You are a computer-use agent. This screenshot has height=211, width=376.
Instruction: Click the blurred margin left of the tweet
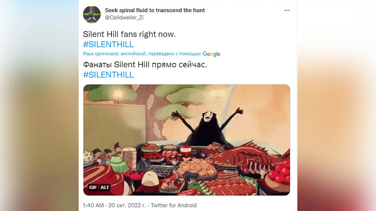tap(39, 105)
